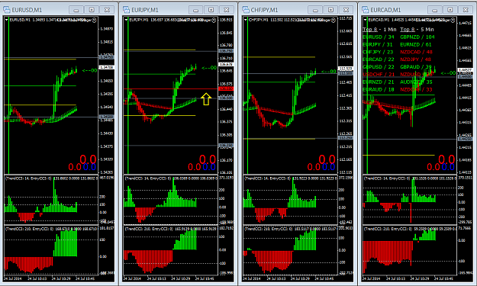Click the EURJPY,M1 window chart icon
This screenshot has height=286, width=477.
(126, 10)
